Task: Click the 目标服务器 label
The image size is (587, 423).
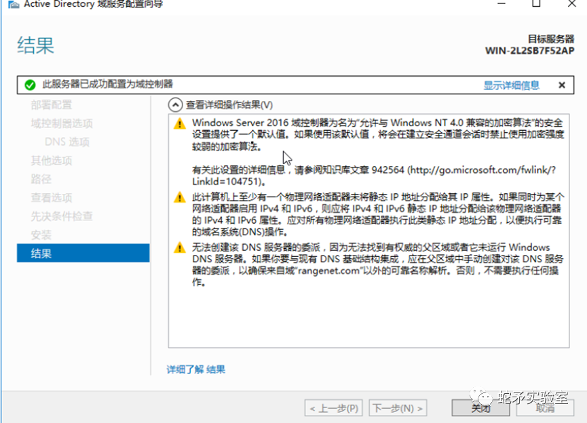Action: tap(550, 39)
